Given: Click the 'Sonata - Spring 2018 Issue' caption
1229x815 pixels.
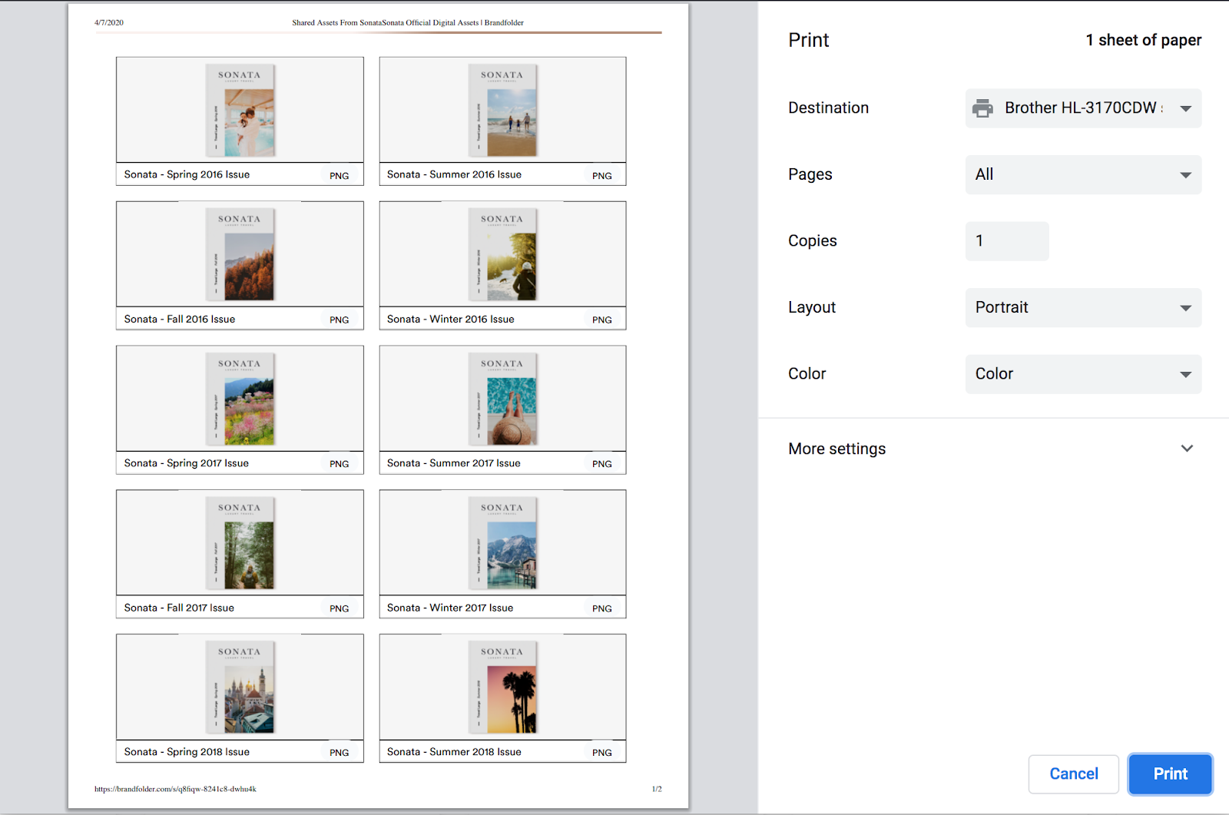Looking at the screenshot, I should [x=187, y=752].
